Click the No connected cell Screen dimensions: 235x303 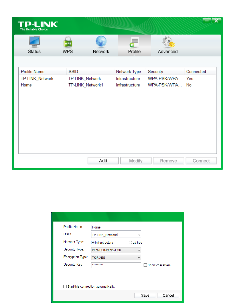tap(189, 85)
